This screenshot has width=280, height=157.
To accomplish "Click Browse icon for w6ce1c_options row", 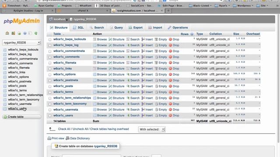I will (94, 75).
